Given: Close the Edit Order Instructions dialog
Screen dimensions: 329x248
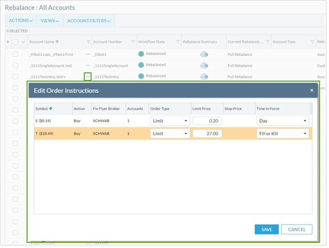Looking at the screenshot, I should [x=312, y=91].
